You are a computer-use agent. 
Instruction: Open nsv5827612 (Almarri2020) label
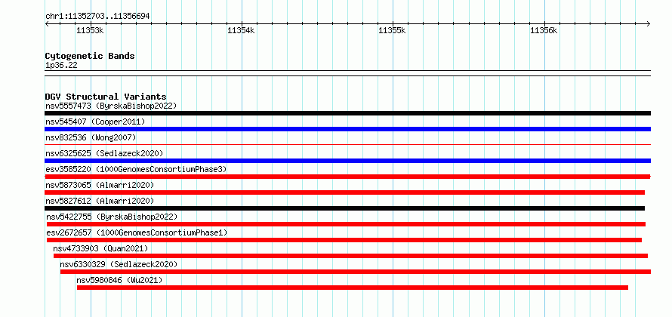pos(100,201)
